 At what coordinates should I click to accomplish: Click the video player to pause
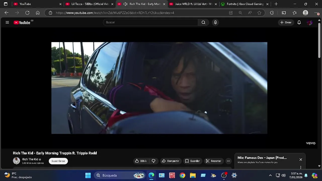(x=159, y=88)
